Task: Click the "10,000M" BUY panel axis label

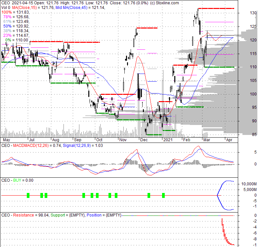Action: pyautogui.click(x=249, y=184)
